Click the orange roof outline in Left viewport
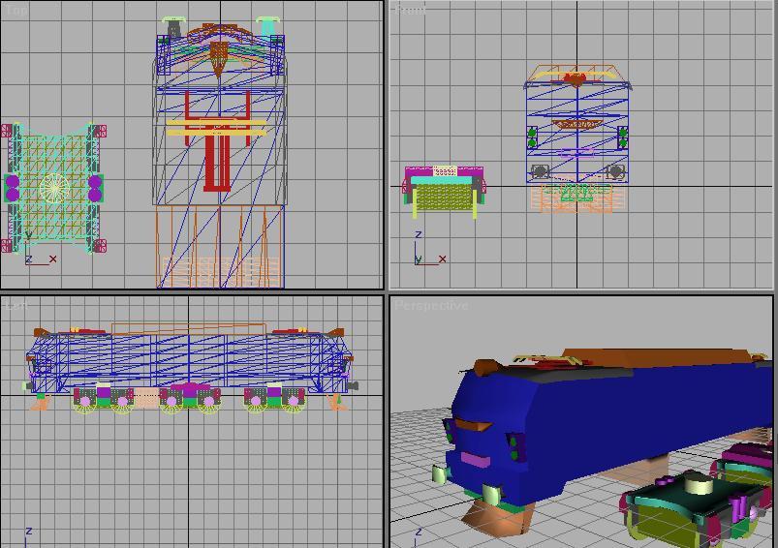Screen dimensions: 778x548 point(189,325)
